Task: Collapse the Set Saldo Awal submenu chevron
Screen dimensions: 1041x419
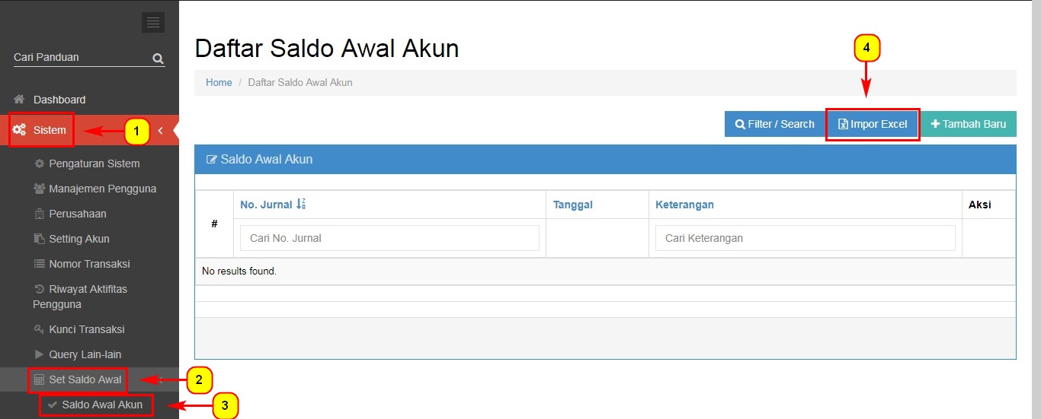Action: tap(160, 379)
